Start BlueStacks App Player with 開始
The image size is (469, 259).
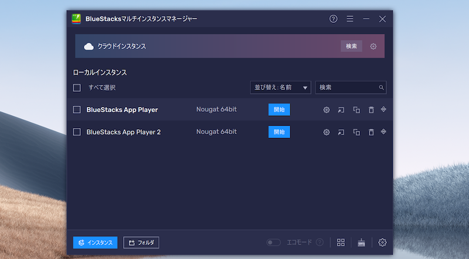279,109
